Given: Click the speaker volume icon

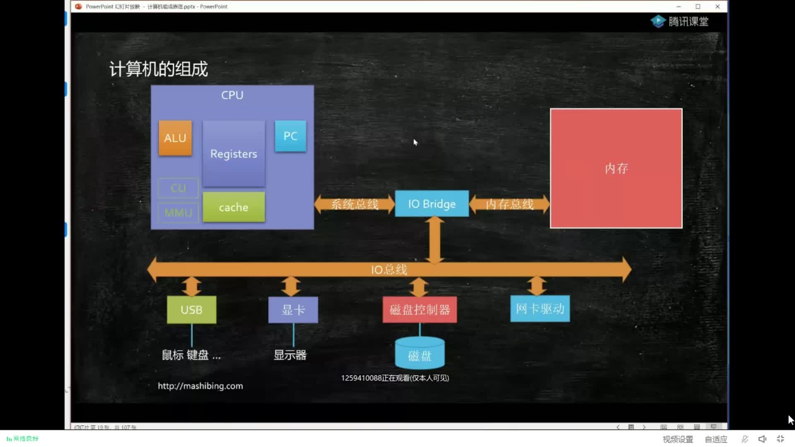Looking at the screenshot, I should tap(763, 439).
